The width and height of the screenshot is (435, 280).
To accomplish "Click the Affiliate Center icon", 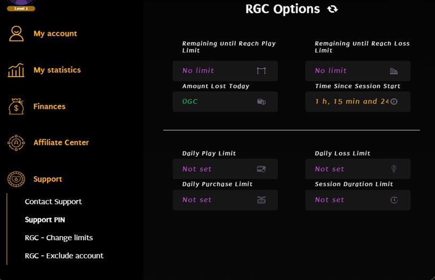I will (x=16, y=143).
